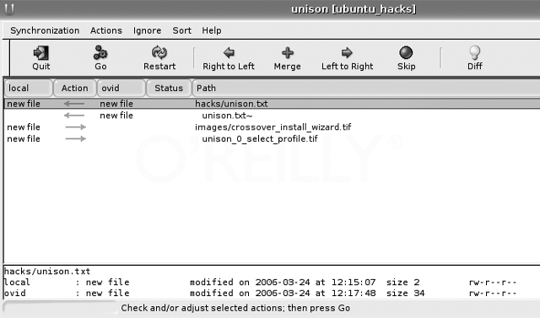Click the ovid details line with size 34

261,294
